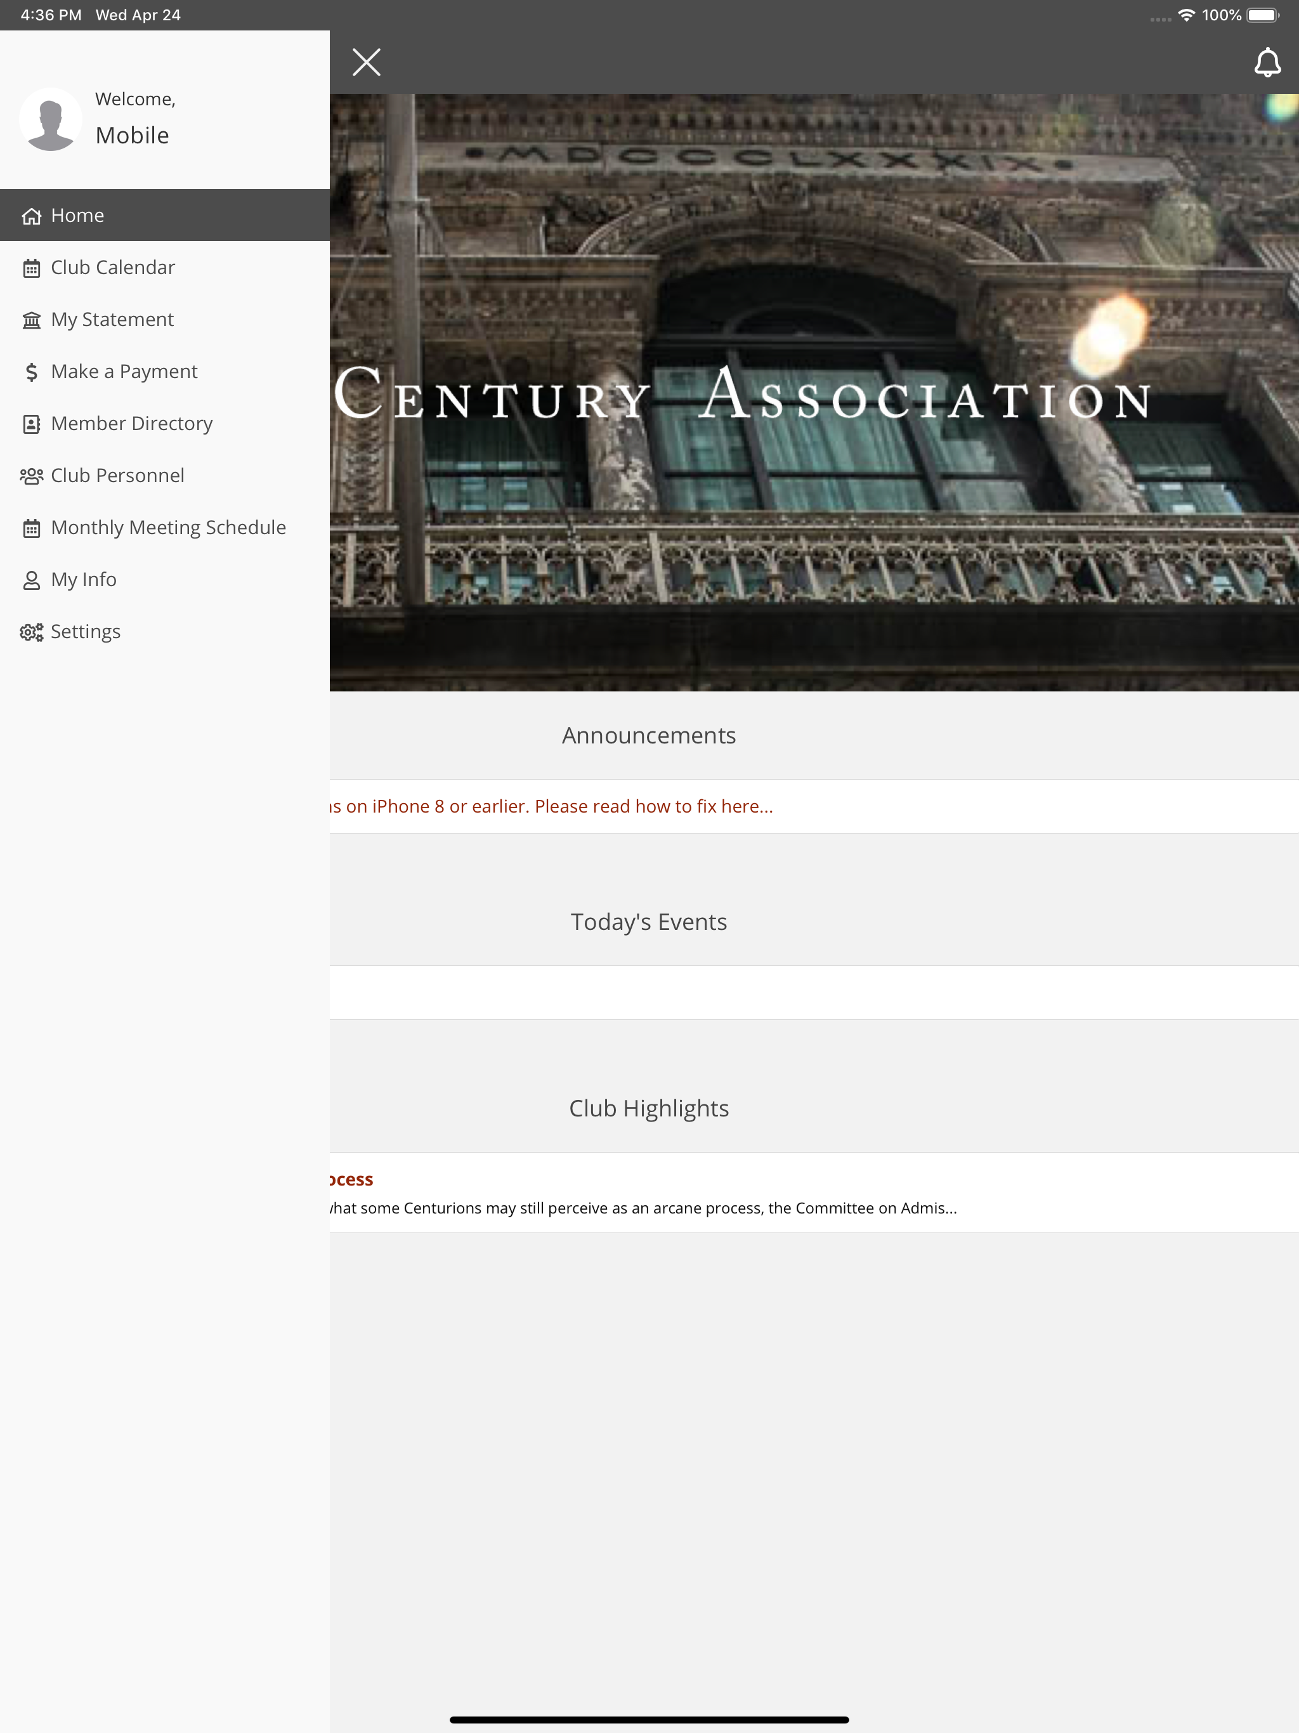
Task: Tap the 4:36 PM clock
Action: [51, 15]
